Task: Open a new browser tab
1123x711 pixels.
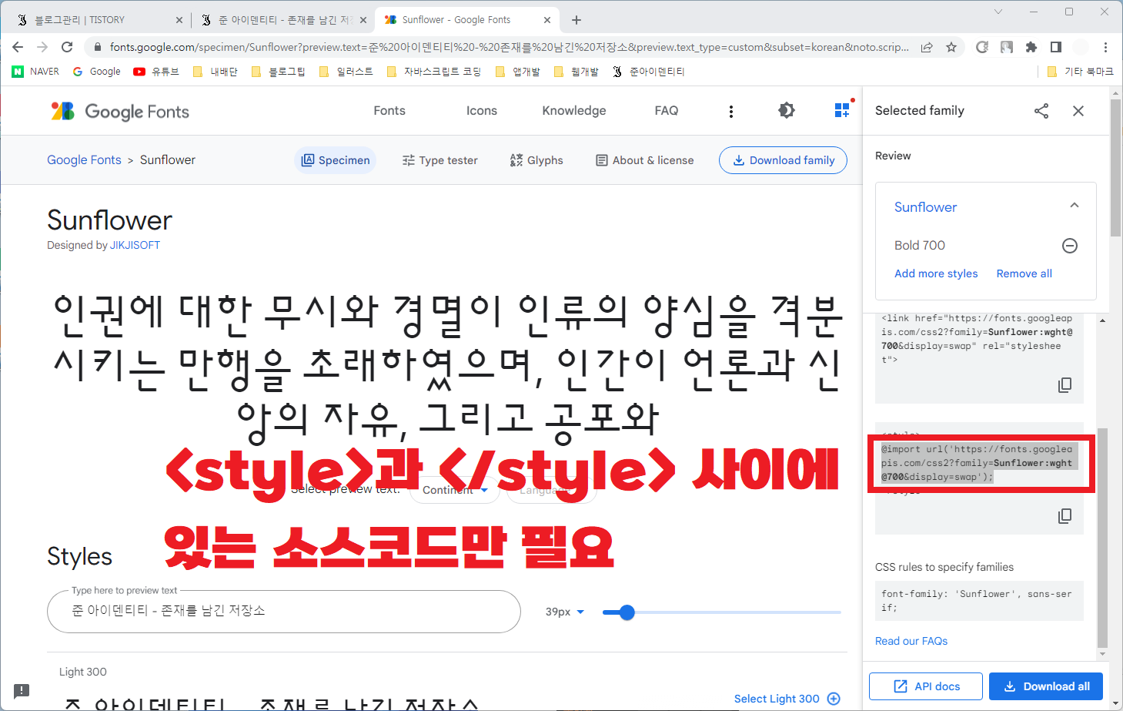Action: 577,20
